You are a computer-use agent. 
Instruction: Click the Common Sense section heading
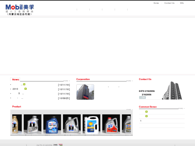[148, 107]
